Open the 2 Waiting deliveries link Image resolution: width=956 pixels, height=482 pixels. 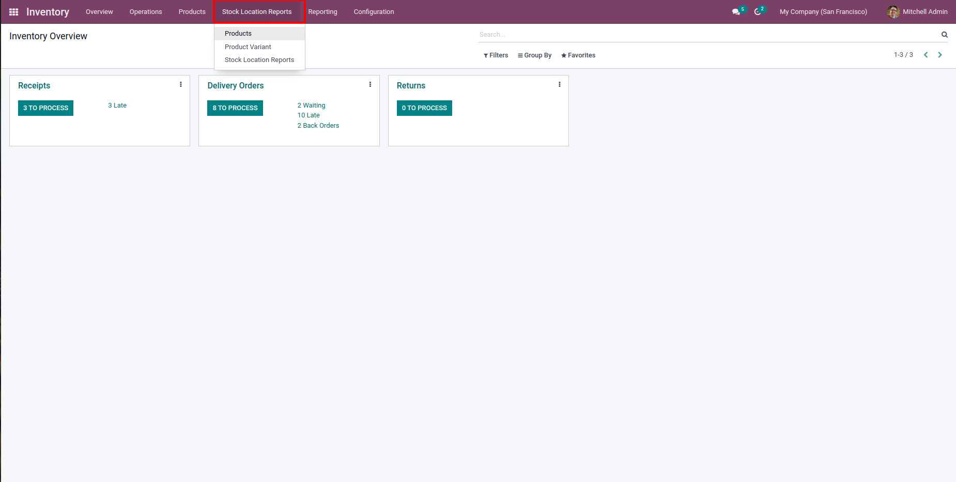click(311, 106)
